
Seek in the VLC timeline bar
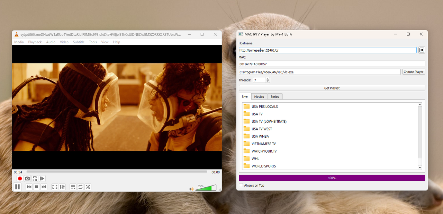(117, 172)
